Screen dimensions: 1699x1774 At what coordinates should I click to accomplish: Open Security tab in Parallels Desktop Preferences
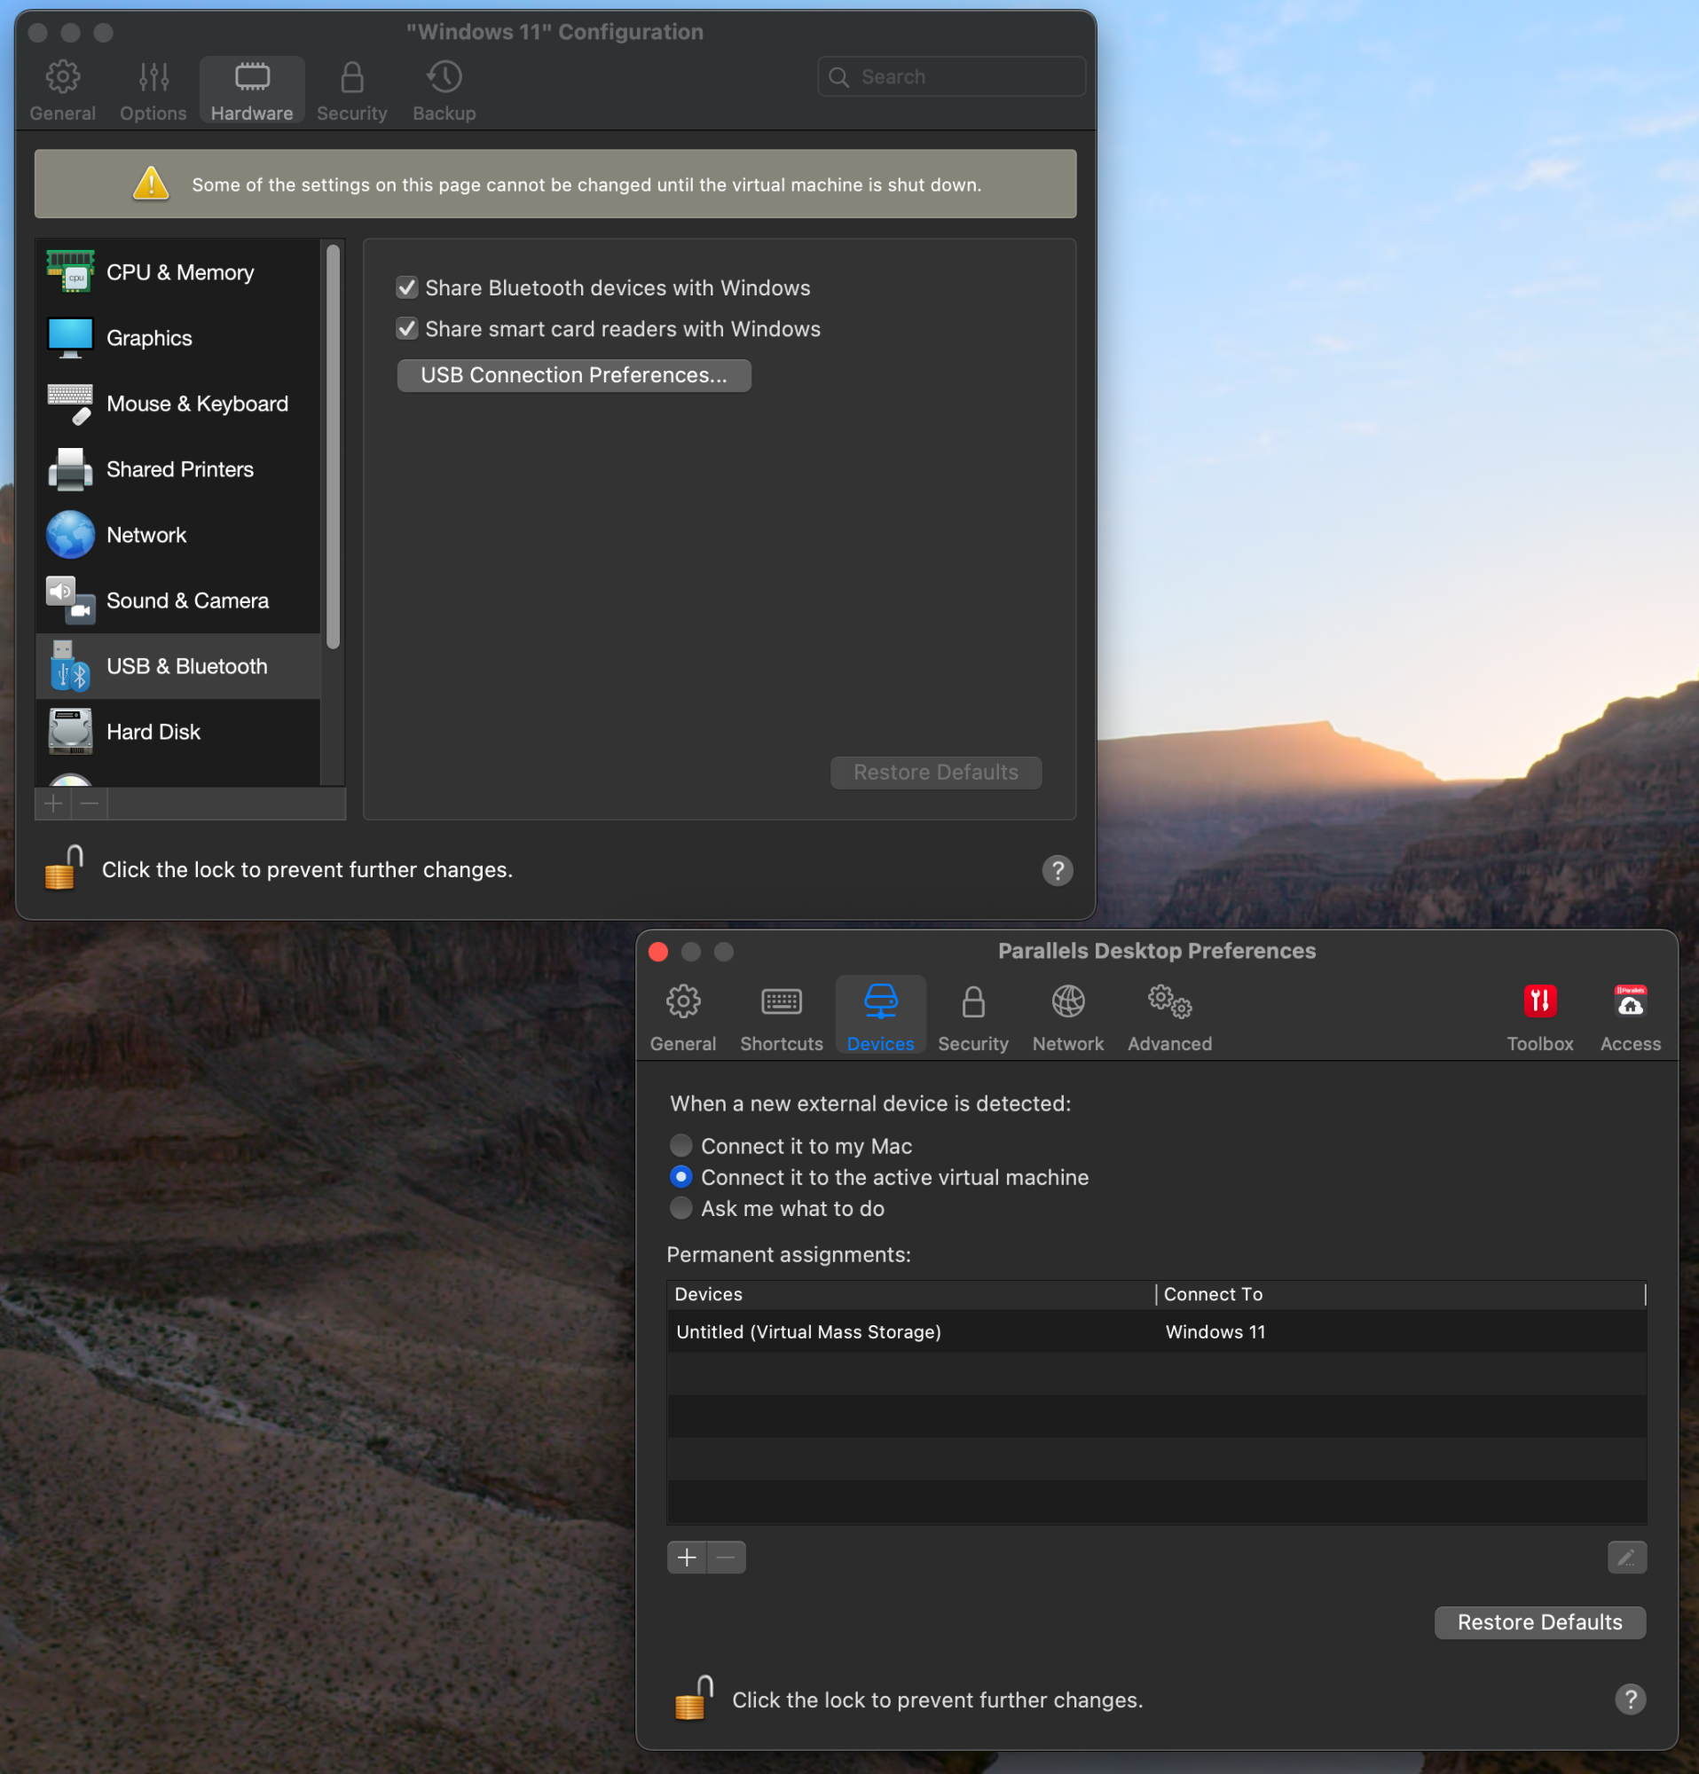coord(973,1018)
